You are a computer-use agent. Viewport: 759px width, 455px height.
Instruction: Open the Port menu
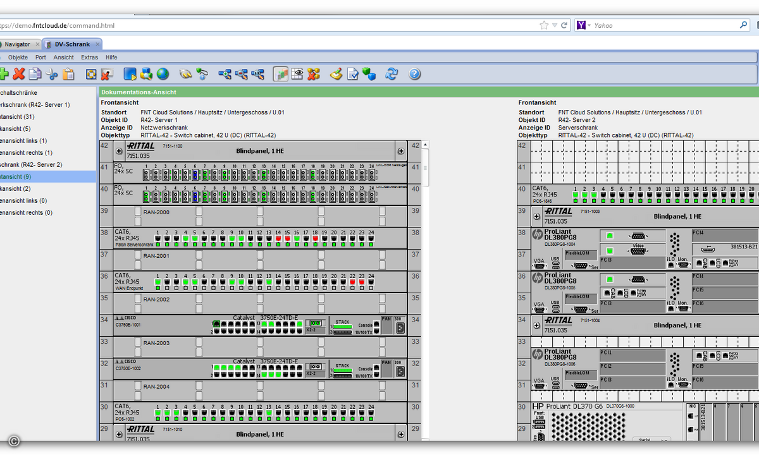click(x=40, y=58)
